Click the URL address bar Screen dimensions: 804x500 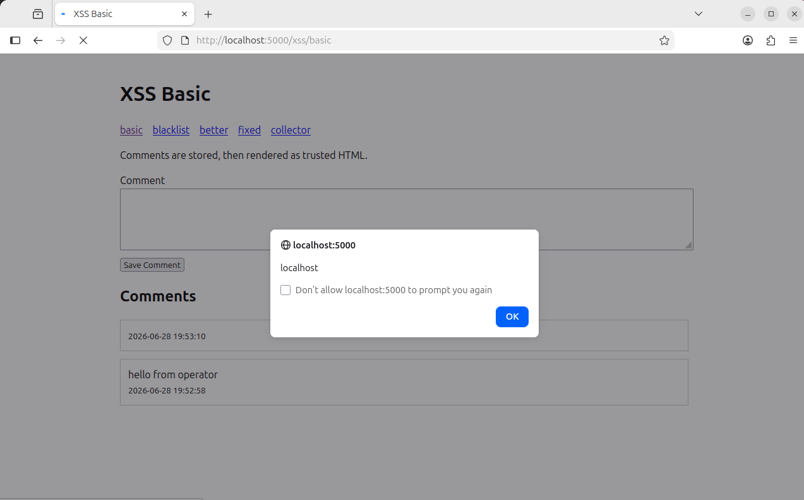pos(417,40)
